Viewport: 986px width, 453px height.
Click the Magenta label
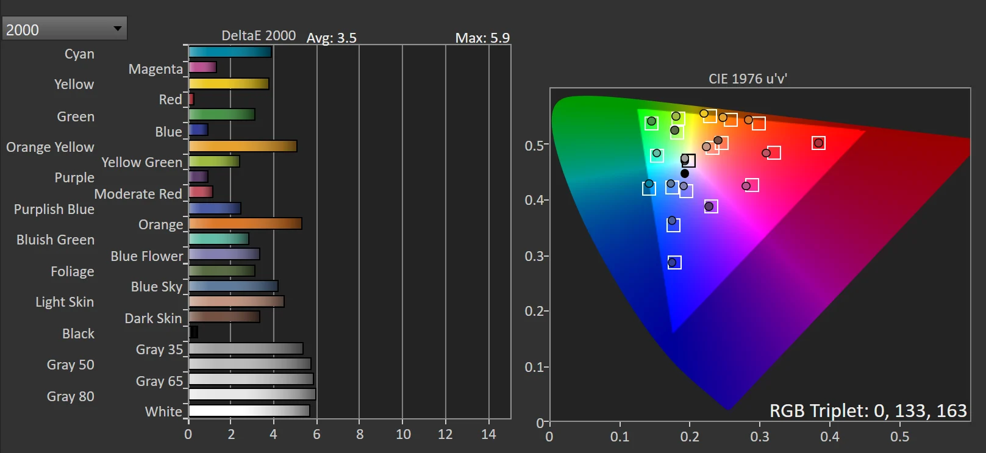(x=155, y=70)
